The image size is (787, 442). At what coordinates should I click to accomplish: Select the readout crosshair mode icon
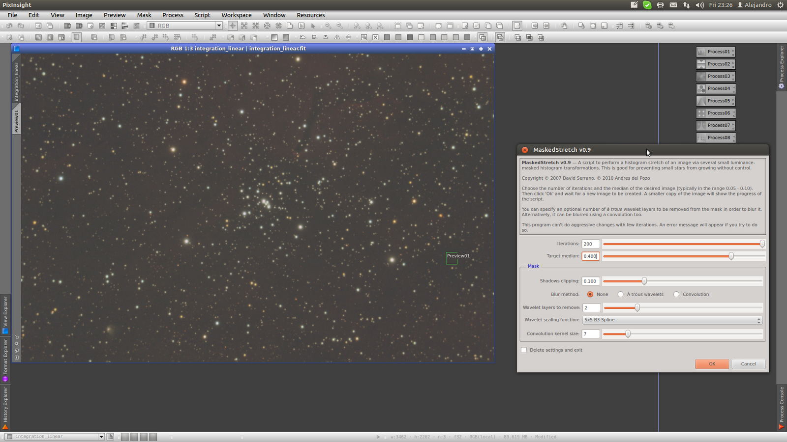[x=233, y=26]
